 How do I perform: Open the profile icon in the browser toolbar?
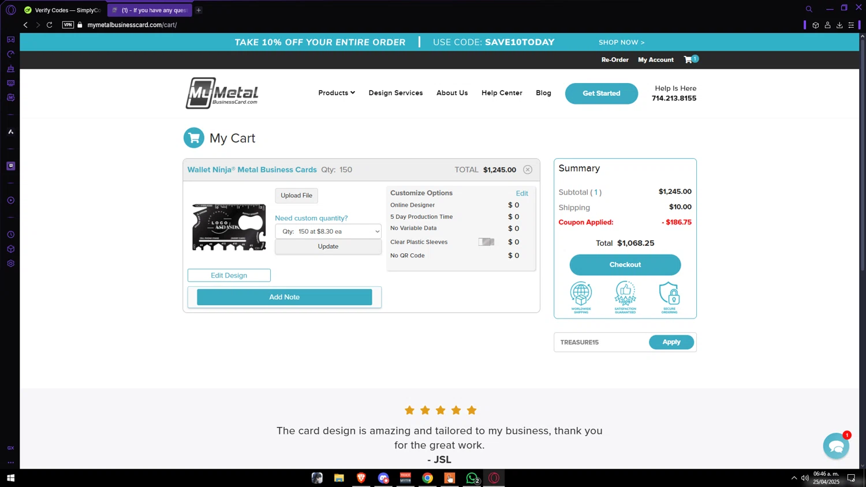click(827, 25)
